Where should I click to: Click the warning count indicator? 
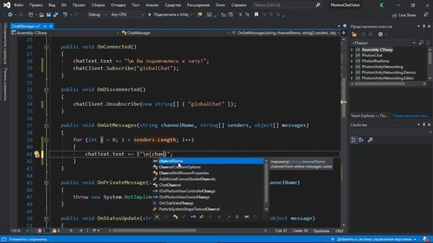(56, 231)
